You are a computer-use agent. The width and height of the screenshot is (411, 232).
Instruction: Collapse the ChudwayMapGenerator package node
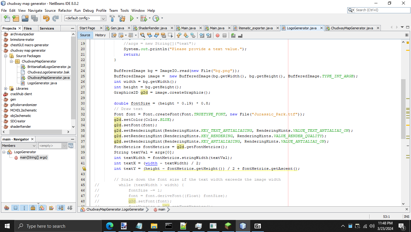tap(11, 61)
